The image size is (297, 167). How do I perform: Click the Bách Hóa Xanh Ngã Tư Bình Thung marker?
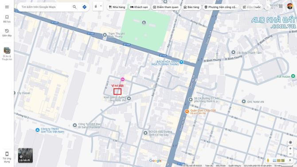click(x=181, y=62)
